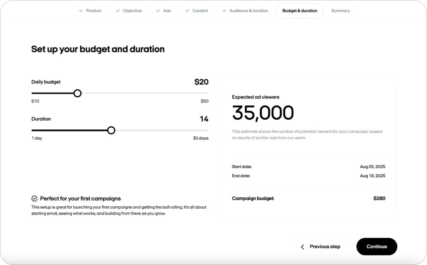Click Continue to proceed

pos(377,247)
